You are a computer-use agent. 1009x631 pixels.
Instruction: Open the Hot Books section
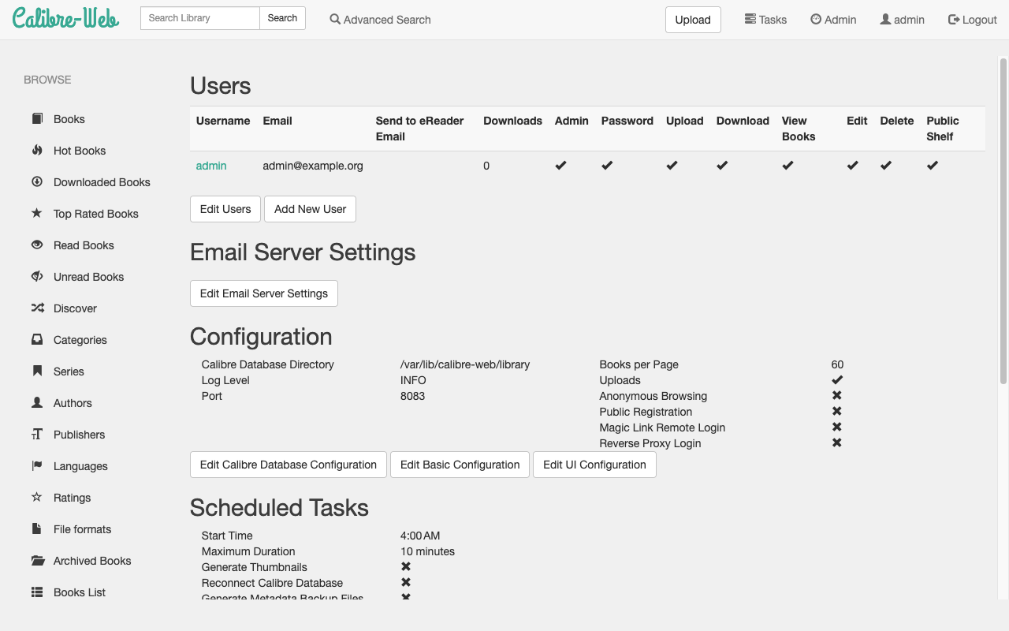80,151
